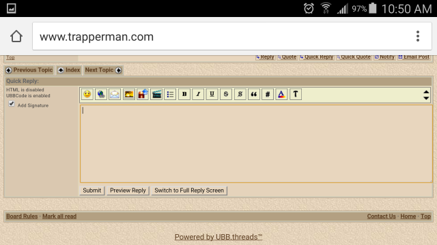Add a video with the clapperboard icon
Image resolution: width=437 pixels, height=245 pixels.
pos(156,94)
